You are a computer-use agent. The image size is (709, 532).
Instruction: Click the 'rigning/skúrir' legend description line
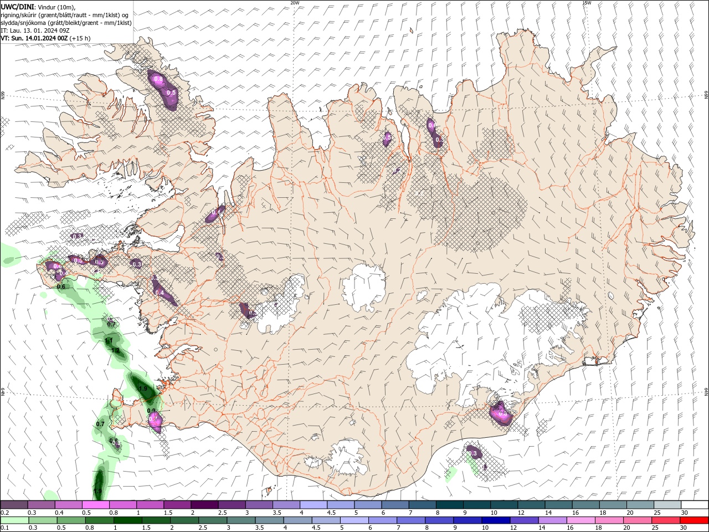[x=65, y=15]
